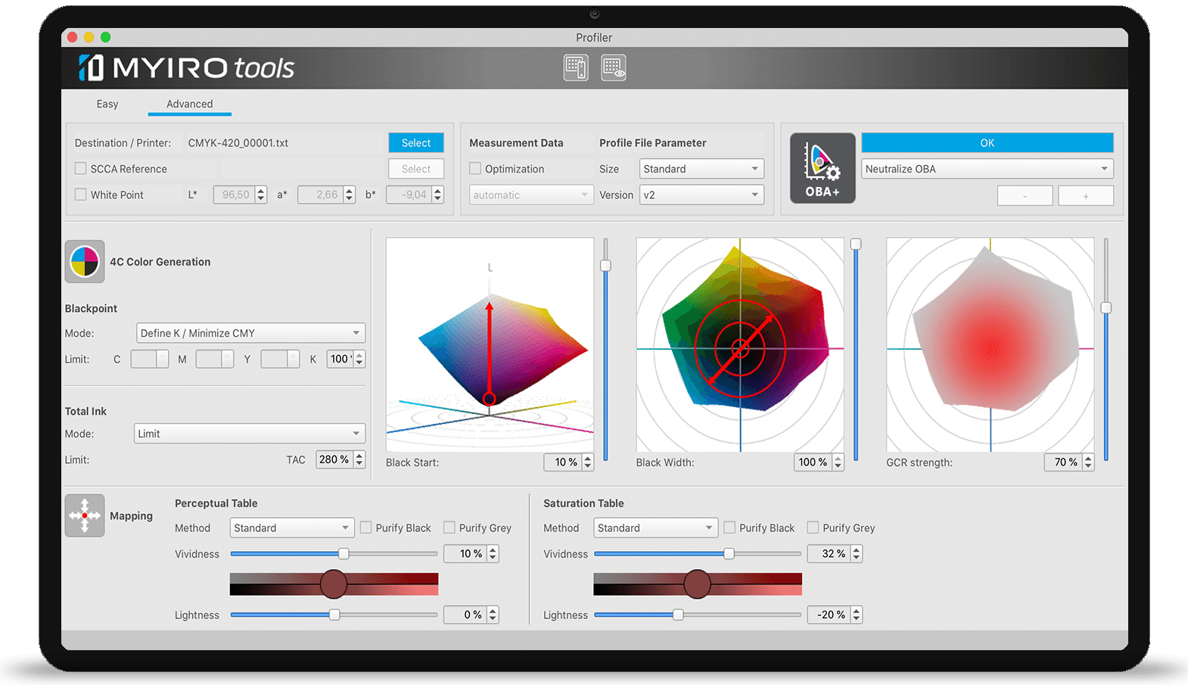This screenshot has height=685, width=1188.
Task: Open the chart preview icon with eye
Action: pos(614,67)
